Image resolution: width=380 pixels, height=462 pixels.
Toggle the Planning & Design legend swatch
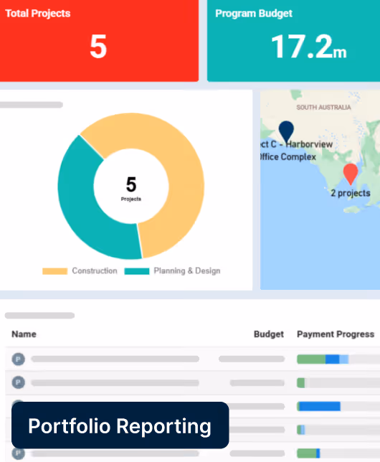137,271
